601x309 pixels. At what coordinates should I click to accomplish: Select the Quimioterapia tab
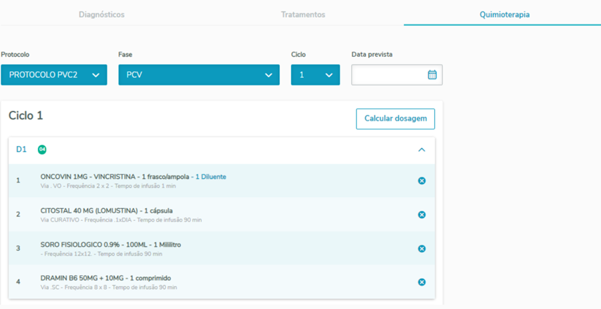tap(504, 15)
